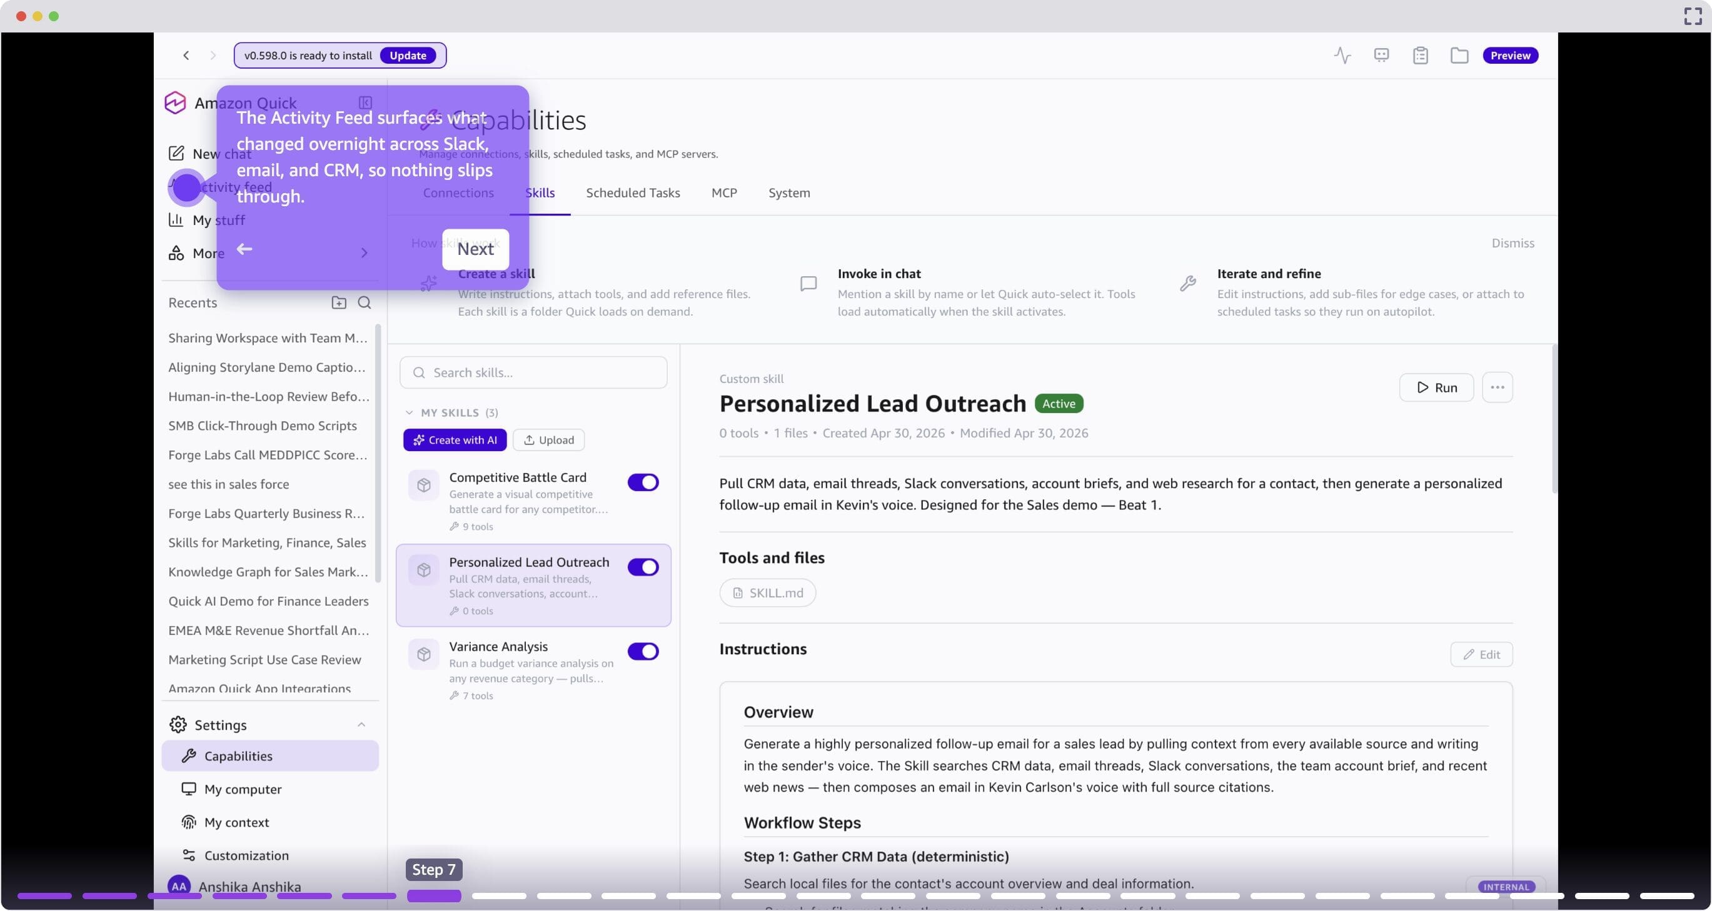Open the SKILL.md file chip
The width and height of the screenshot is (1712, 911).
pyautogui.click(x=767, y=592)
